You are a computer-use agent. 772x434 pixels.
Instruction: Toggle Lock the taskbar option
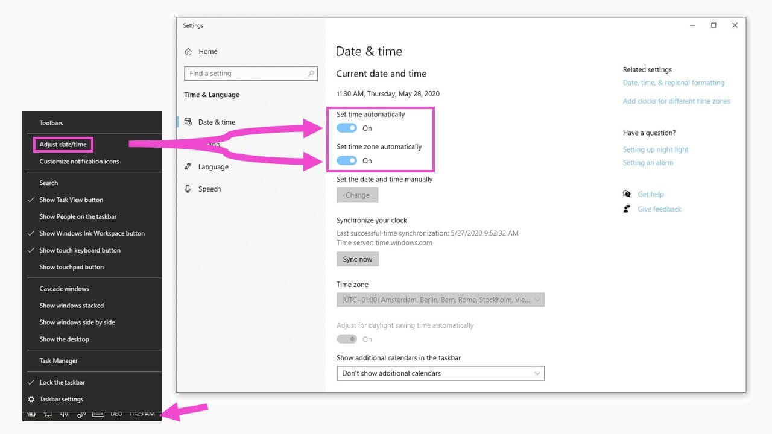point(62,382)
